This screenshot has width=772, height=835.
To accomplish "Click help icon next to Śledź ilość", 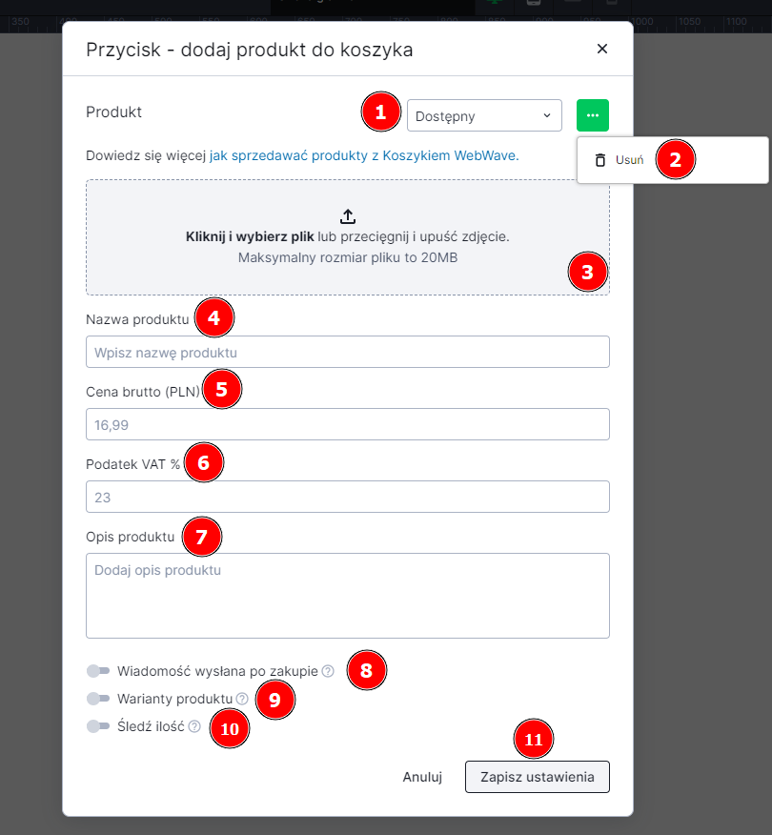I will pos(194,726).
